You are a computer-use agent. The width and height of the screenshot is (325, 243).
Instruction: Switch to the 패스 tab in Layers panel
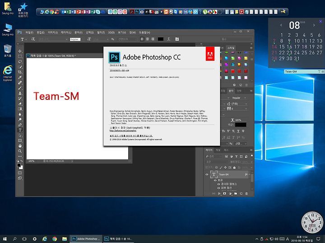226,150
